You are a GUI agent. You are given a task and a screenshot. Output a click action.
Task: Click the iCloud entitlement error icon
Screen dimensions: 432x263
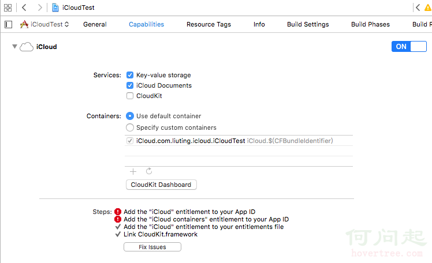(118, 212)
